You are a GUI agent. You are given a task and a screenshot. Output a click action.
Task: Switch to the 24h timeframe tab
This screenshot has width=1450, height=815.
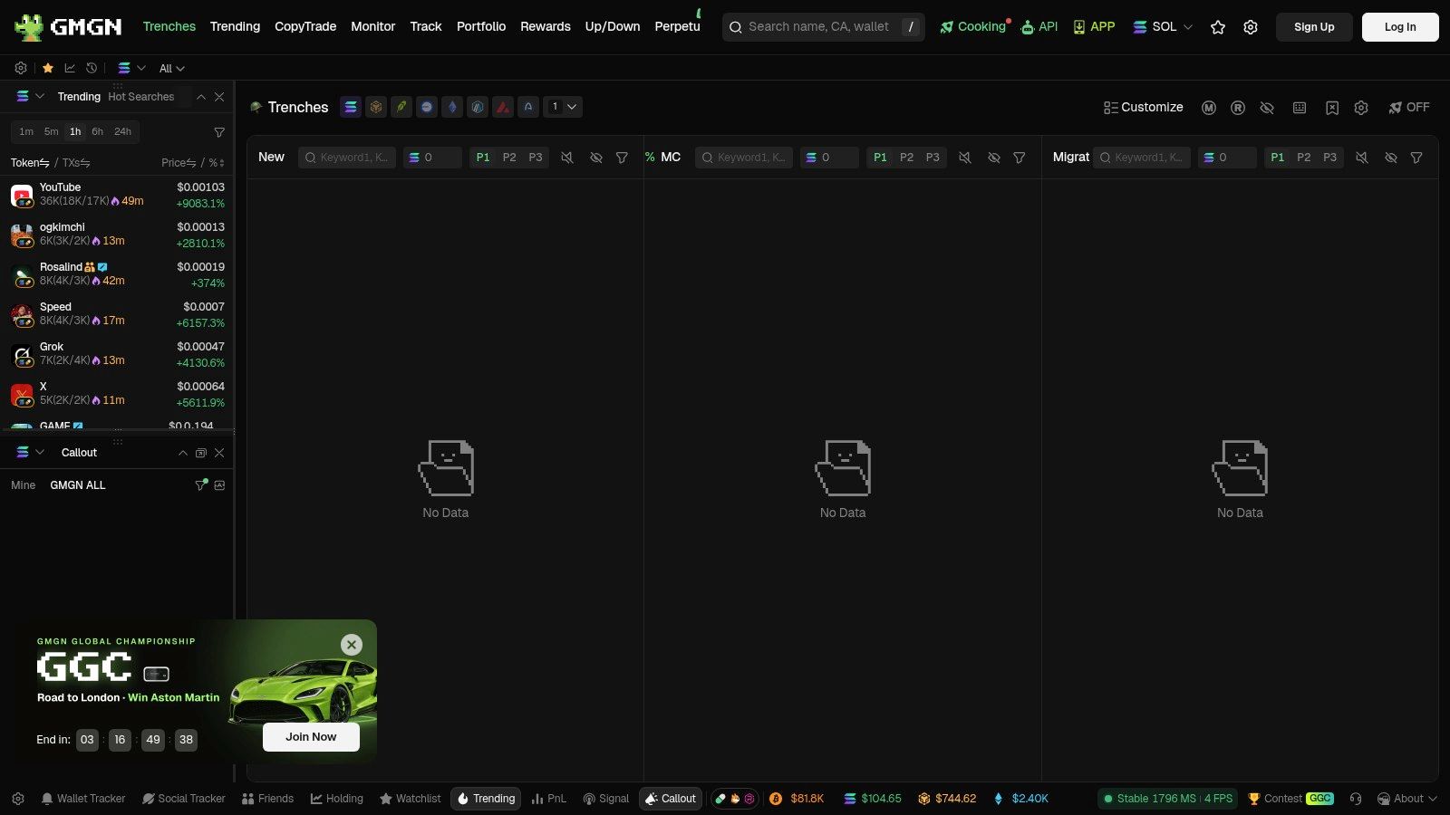point(123,131)
